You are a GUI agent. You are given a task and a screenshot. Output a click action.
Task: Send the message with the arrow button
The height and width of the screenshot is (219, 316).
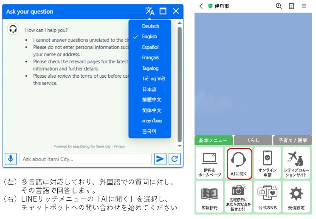click(x=160, y=159)
